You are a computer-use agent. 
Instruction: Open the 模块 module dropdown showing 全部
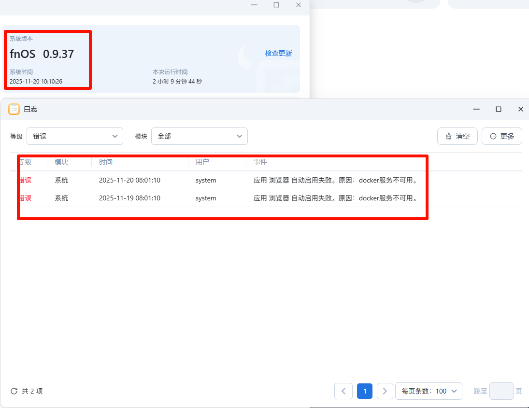pos(200,136)
